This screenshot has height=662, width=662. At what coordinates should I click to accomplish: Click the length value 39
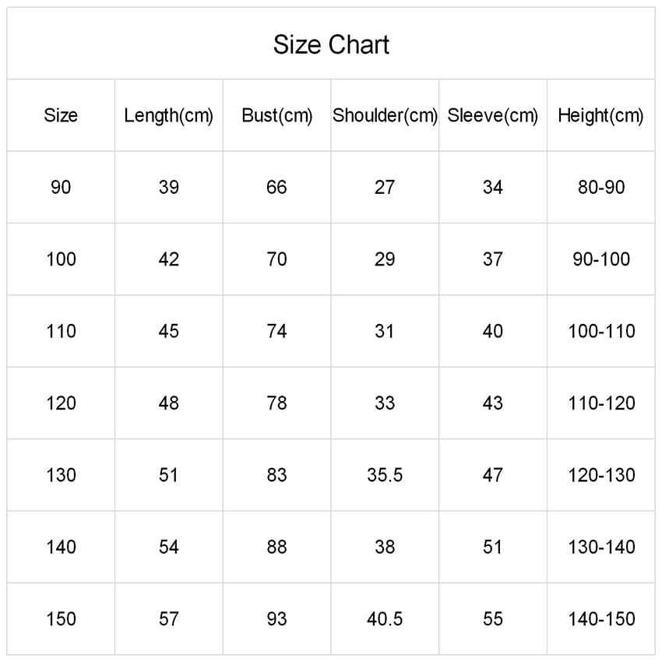point(168,188)
